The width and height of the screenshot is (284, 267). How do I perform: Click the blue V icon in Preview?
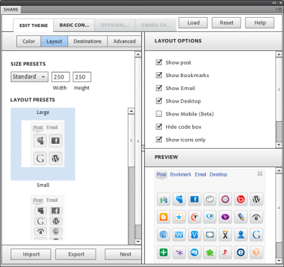(x=195, y=234)
